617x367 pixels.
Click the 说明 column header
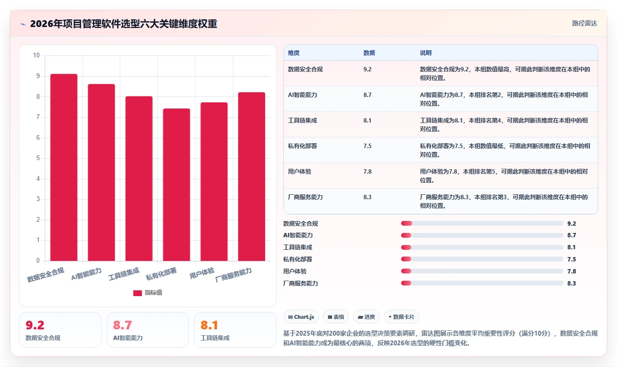pyautogui.click(x=426, y=53)
